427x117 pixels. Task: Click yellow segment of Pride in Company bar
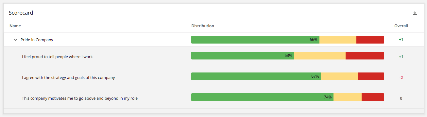[338, 40]
